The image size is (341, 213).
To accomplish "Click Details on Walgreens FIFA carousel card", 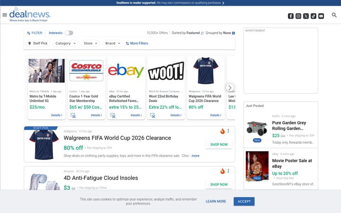I will 216,115.
